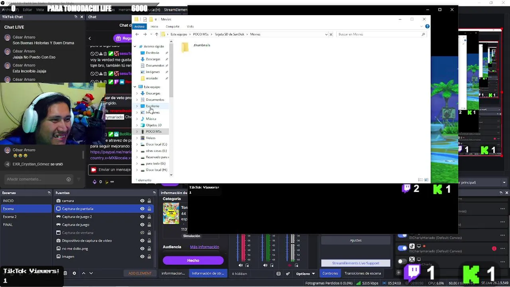Go back in File Explorer
This screenshot has height=287, width=510.
[x=137, y=34]
